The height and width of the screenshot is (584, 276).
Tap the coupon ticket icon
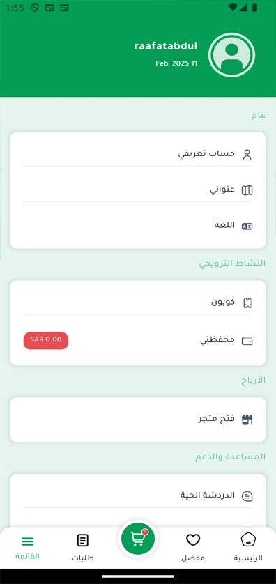247,302
